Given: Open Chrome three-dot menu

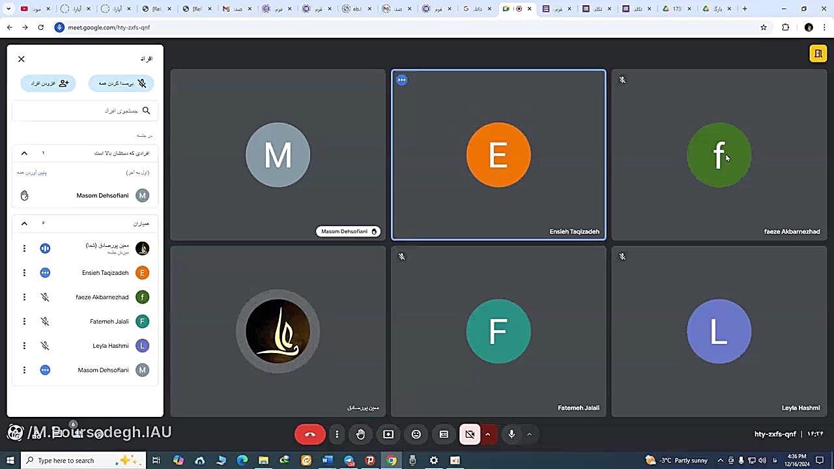Looking at the screenshot, I should pos(825,27).
